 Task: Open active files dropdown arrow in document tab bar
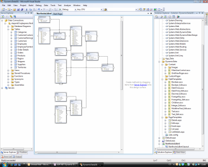tap(148, 13)
